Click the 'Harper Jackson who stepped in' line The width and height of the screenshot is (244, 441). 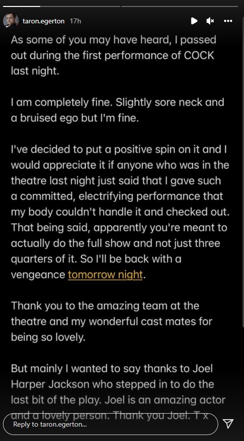click(112, 384)
